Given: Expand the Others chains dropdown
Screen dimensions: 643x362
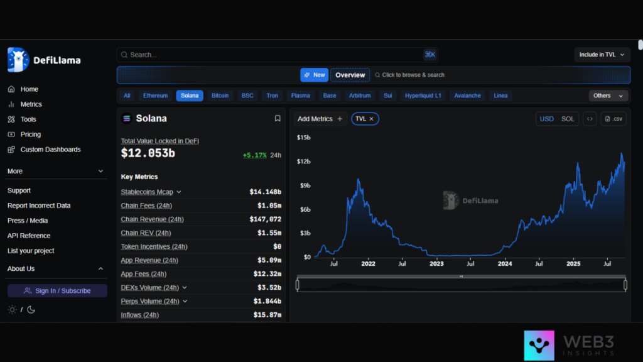Looking at the screenshot, I should pyautogui.click(x=608, y=96).
